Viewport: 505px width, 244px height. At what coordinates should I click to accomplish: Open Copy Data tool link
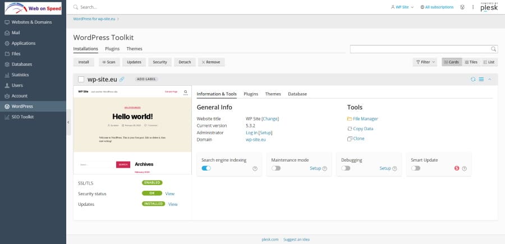point(360,129)
